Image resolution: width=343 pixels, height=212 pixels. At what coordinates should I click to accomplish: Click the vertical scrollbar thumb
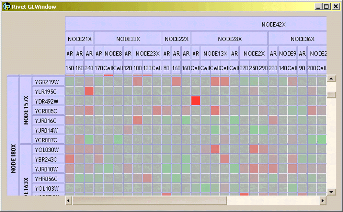pyautogui.click(x=331, y=95)
